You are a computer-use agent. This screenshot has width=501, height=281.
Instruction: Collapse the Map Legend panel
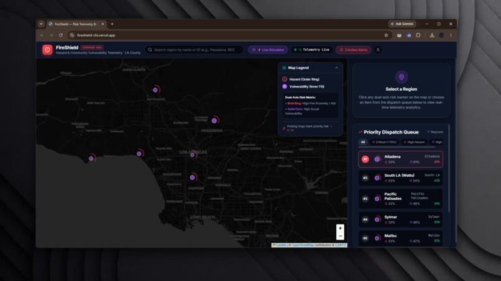click(x=336, y=68)
